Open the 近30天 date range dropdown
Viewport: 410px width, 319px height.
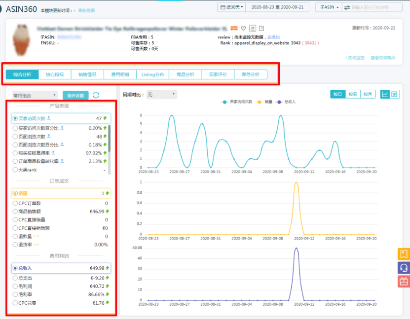pos(231,7)
